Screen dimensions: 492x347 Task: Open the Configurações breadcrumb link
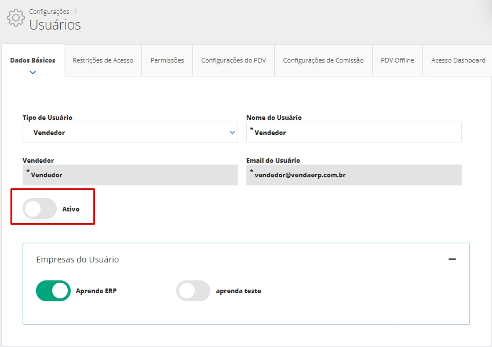[49, 11]
